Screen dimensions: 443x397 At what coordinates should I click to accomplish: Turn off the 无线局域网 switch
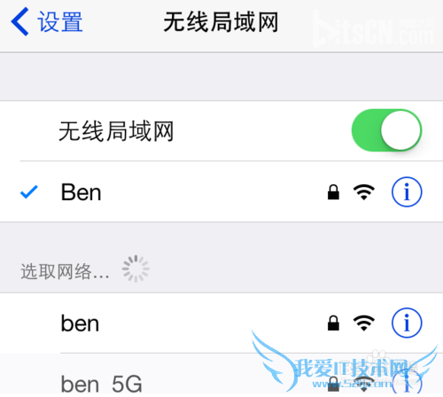(386, 130)
